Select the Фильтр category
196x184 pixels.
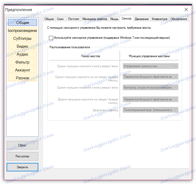[x=22, y=62]
